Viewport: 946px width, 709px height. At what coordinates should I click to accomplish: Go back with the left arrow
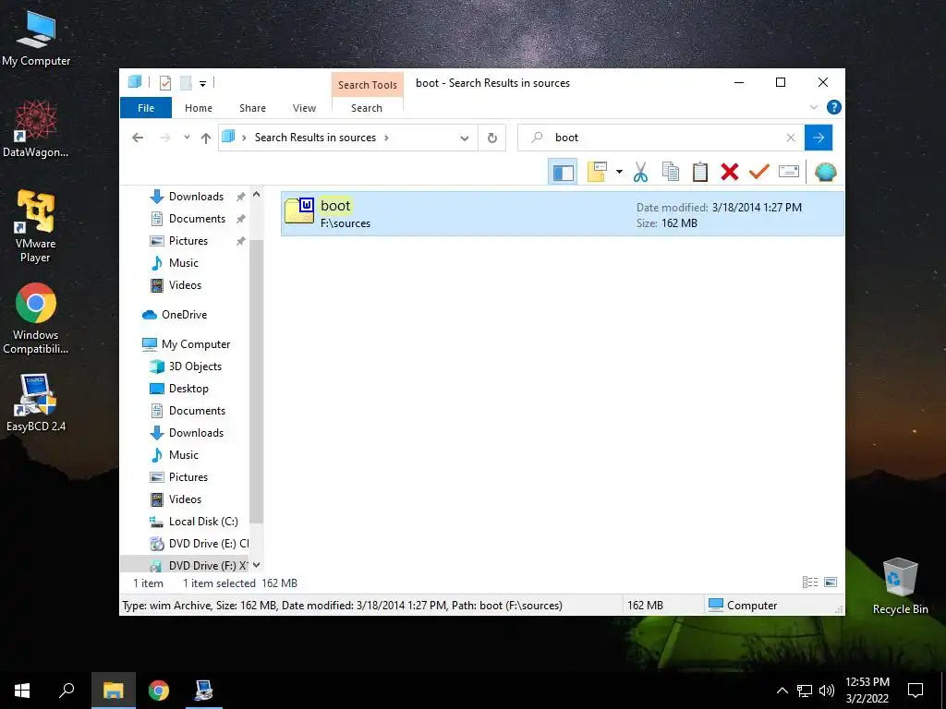coord(138,138)
